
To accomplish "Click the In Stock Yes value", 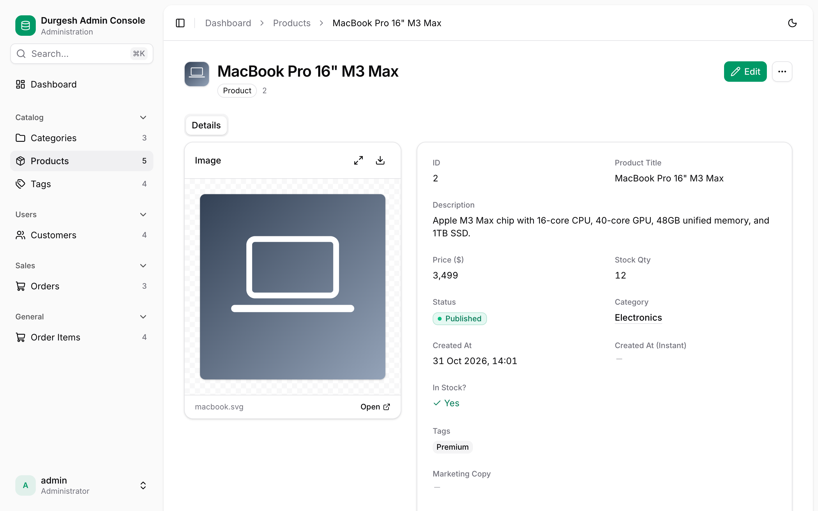I will (446, 403).
